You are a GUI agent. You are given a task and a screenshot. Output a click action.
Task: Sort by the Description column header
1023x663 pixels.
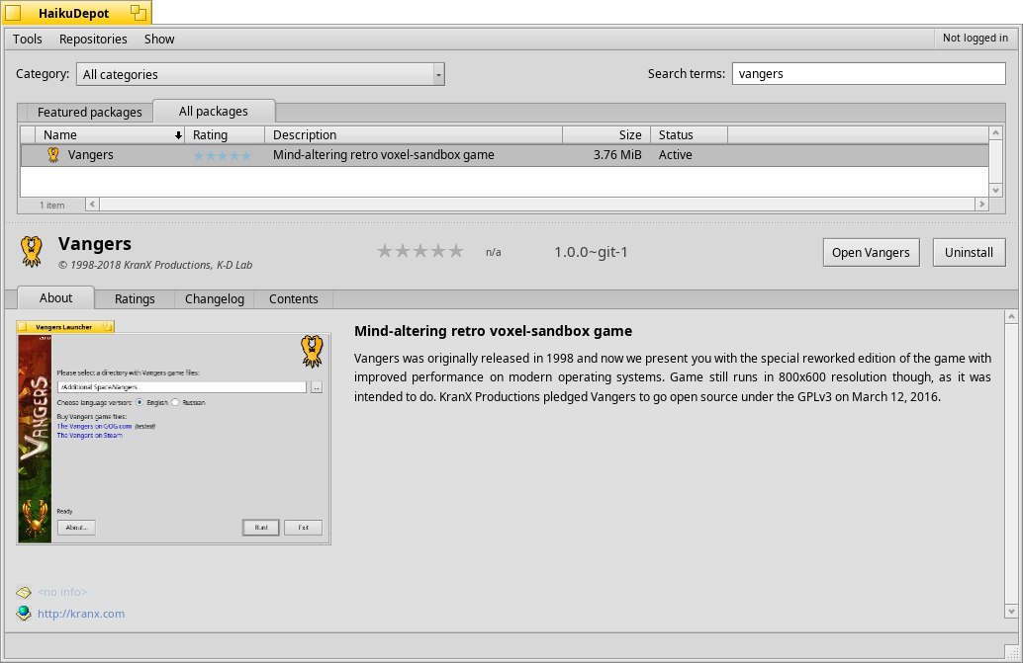(414, 134)
